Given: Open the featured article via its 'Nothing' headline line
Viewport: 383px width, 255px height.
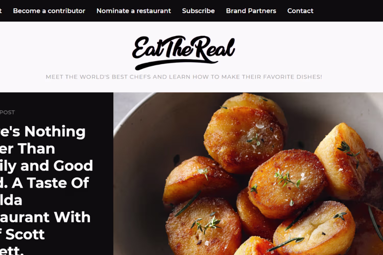Looking at the screenshot, I should tap(43, 131).
